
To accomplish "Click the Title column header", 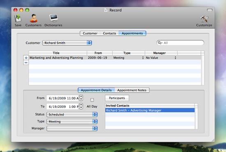I will [x=58, y=53].
